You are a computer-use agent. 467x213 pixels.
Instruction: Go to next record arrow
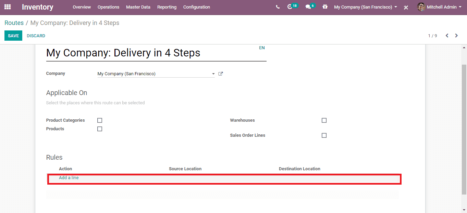pyautogui.click(x=456, y=36)
